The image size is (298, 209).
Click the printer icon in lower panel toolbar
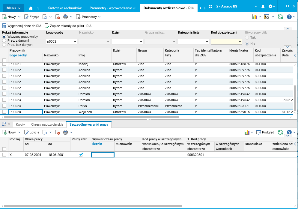pos(65,132)
